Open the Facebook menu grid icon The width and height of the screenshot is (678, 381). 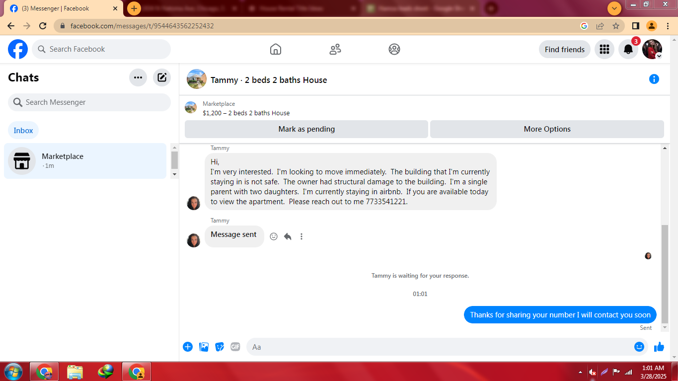click(604, 49)
